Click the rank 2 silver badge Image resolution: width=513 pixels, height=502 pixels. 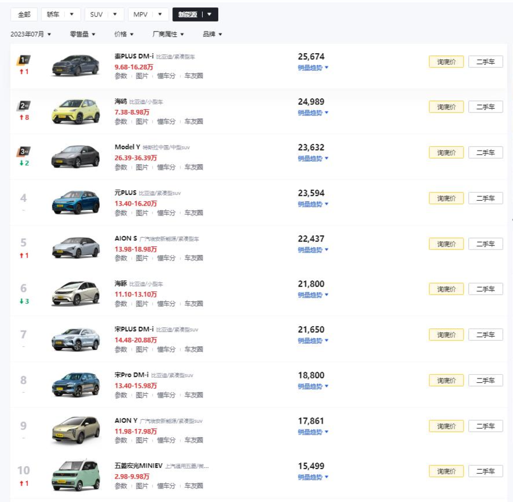[23, 106]
